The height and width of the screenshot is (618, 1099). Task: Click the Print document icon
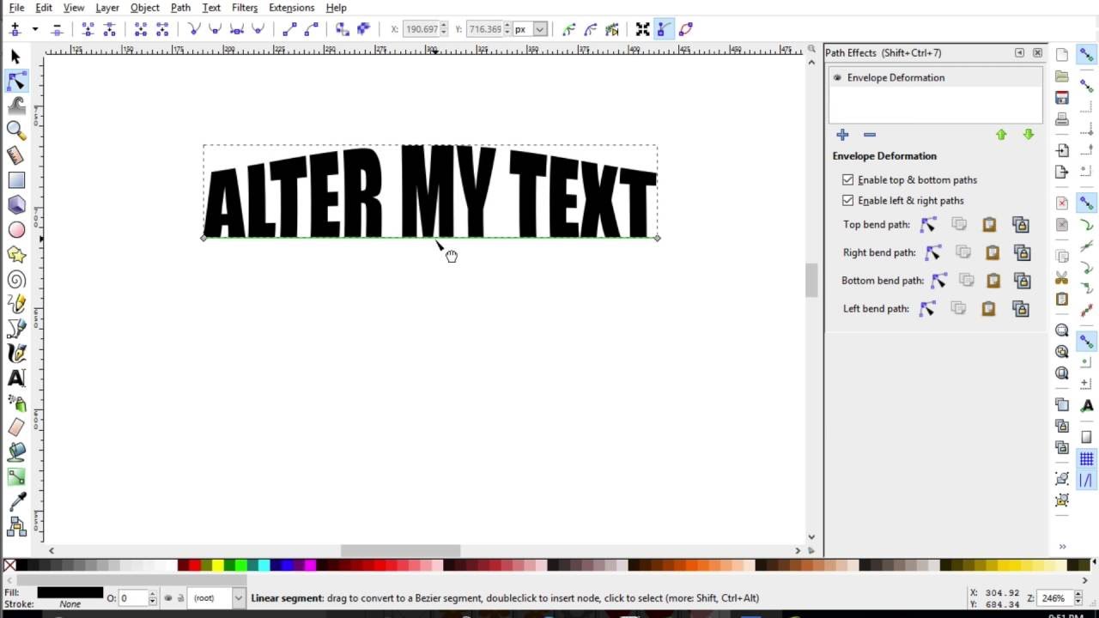click(x=1062, y=119)
